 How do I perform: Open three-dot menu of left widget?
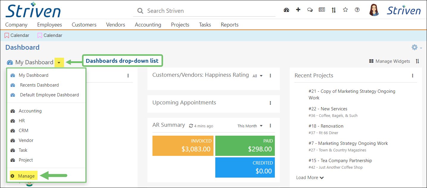128,76
